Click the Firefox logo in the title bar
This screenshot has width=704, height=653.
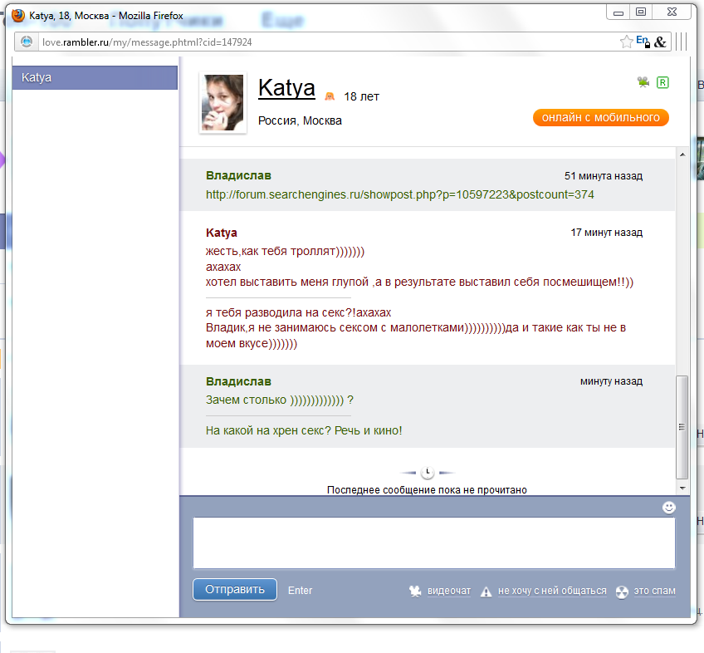coord(18,15)
